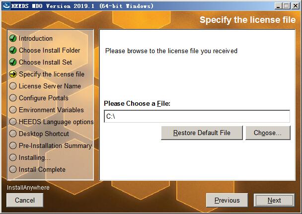Viewport: 302px width, 214px height.
Task: Maximize the installer window
Action: click(x=287, y=6)
